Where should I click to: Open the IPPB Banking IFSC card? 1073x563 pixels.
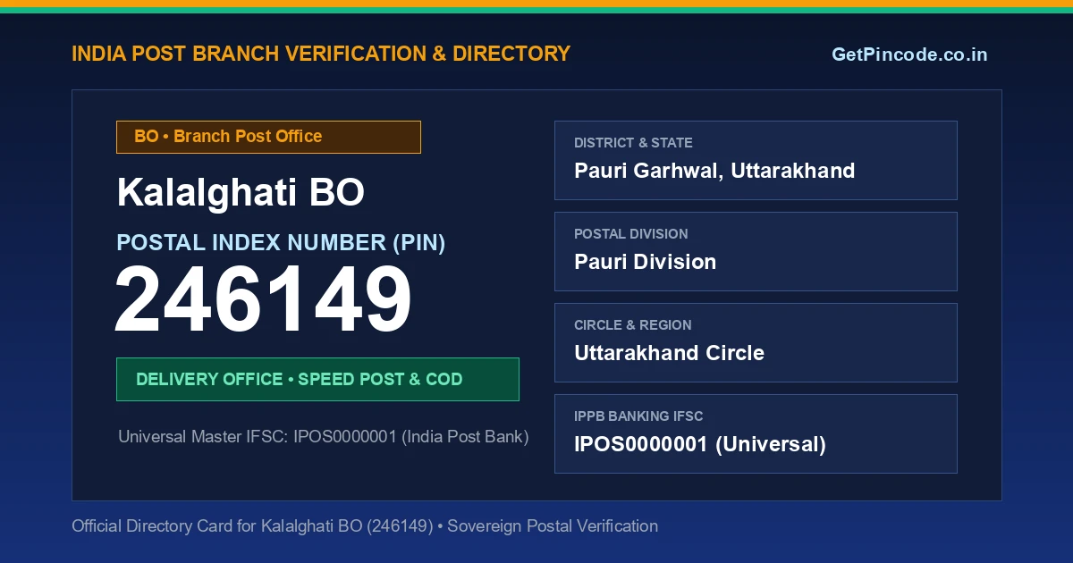(756, 433)
